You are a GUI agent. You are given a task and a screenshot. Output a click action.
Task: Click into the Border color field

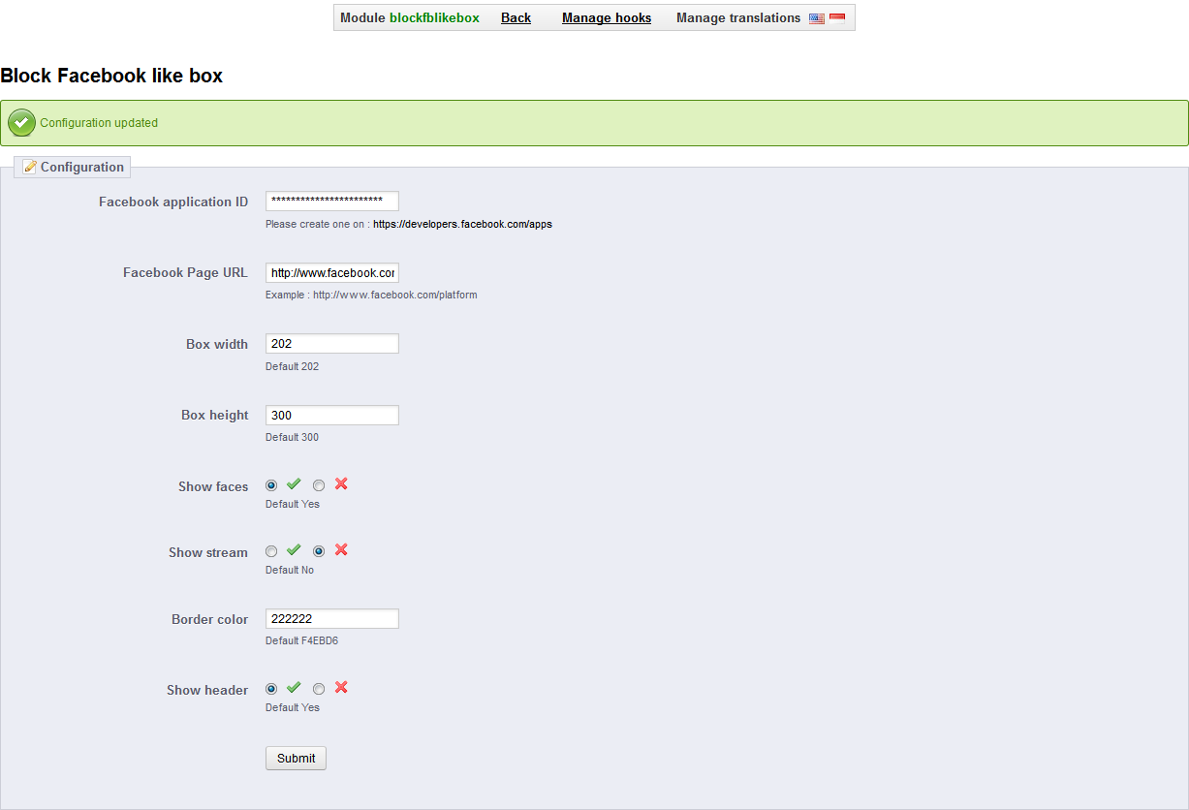[x=332, y=618]
